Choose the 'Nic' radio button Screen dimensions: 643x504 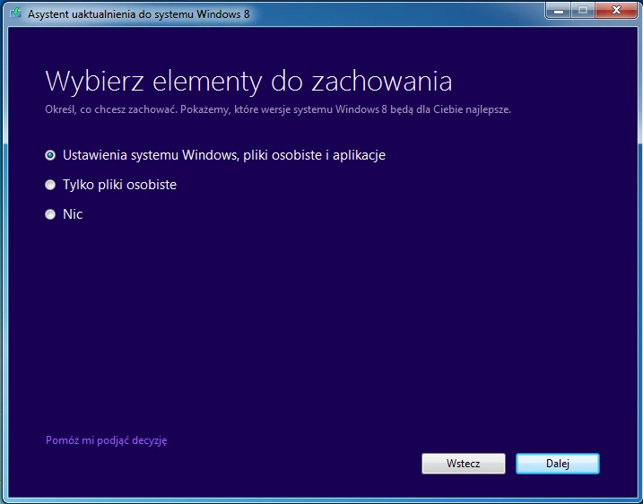[50, 214]
